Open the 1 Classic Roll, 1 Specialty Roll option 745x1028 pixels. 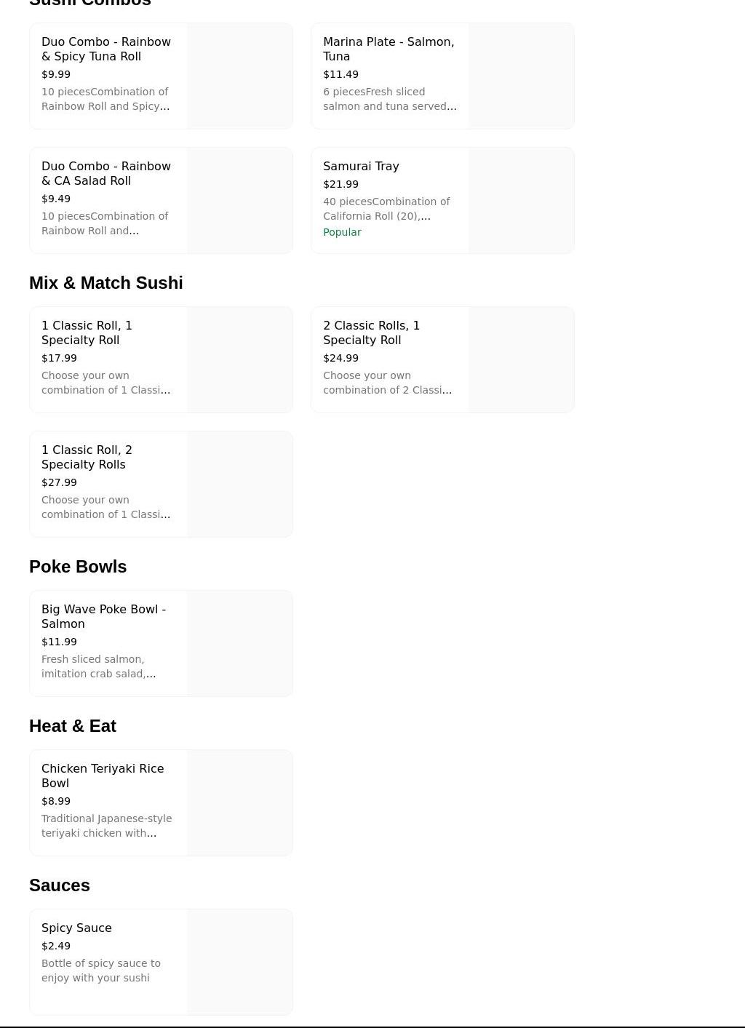point(87,332)
